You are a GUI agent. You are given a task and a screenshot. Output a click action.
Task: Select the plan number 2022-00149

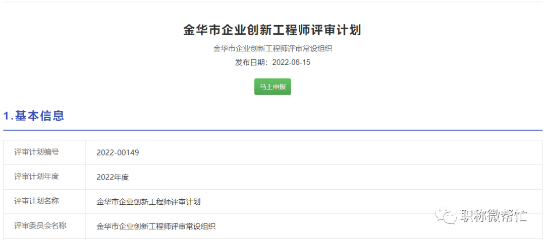118,153
